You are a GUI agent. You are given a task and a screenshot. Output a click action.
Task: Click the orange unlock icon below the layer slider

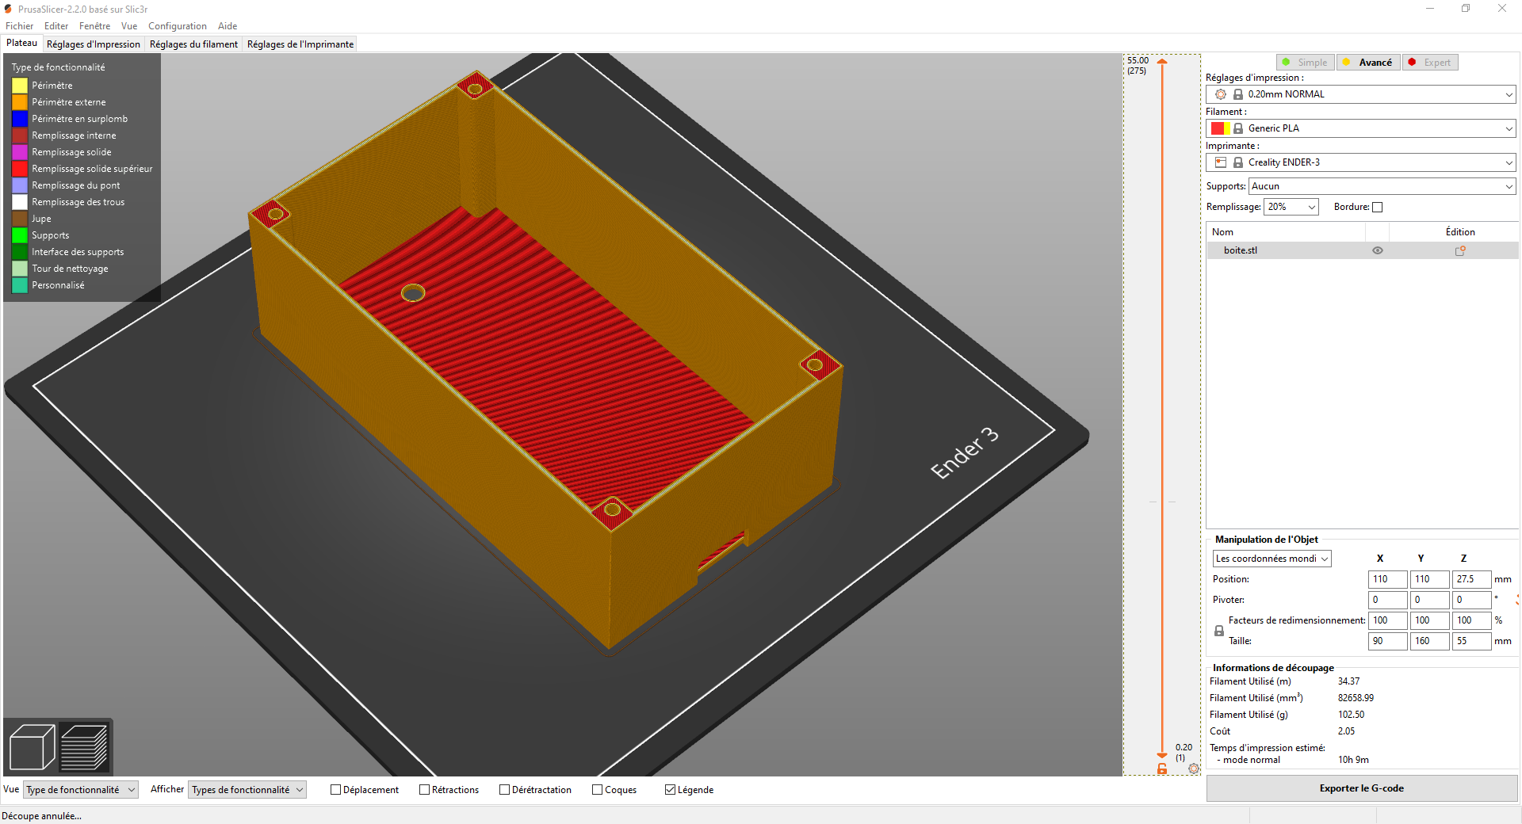coord(1162,769)
